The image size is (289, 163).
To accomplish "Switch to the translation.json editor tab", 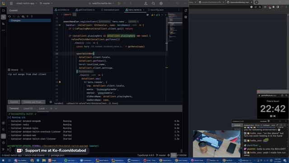I will (110, 10).
